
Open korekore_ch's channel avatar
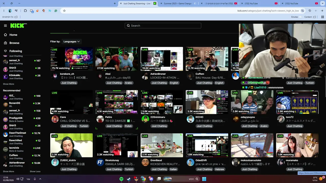coord(55,76)
